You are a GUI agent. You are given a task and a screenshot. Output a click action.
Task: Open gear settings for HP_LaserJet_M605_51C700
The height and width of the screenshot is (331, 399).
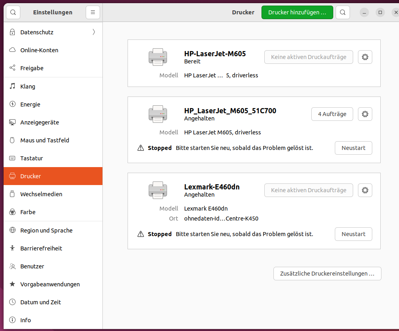pos(365,114)
